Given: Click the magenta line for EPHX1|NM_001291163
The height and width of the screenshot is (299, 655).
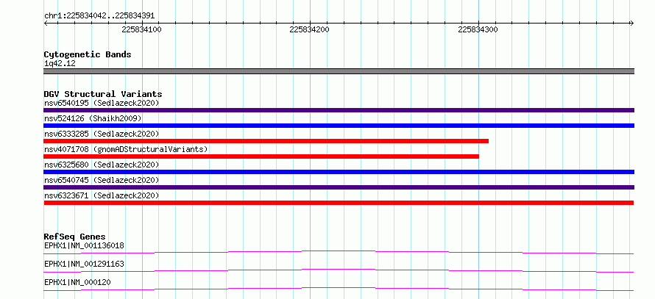Looking at the screenshot, I should 339,270.
